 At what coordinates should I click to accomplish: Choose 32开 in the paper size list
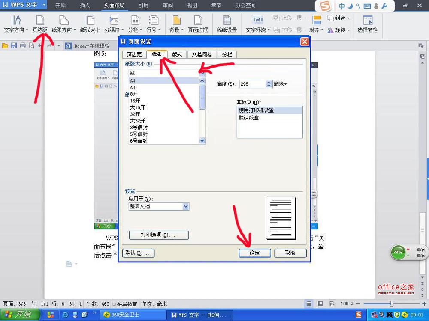pyautogui.click(x=164, y=114)
